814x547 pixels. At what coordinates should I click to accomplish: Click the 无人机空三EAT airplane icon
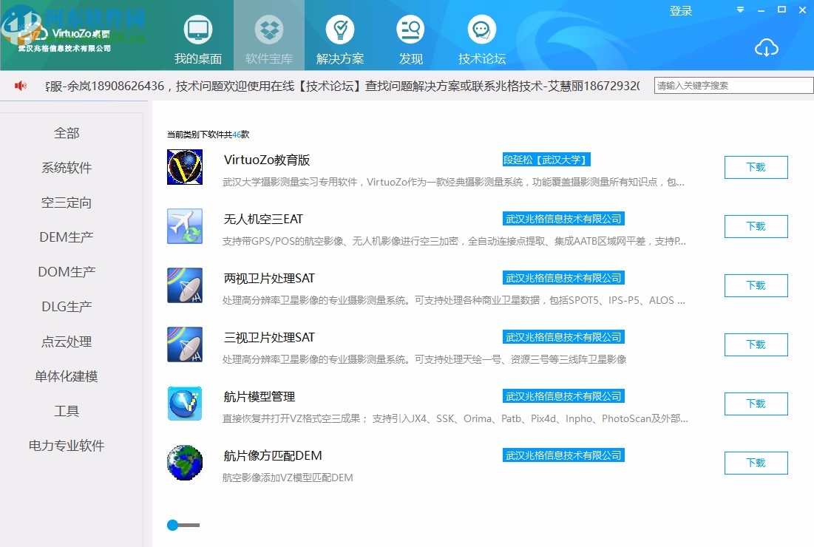tap(184, 225)
